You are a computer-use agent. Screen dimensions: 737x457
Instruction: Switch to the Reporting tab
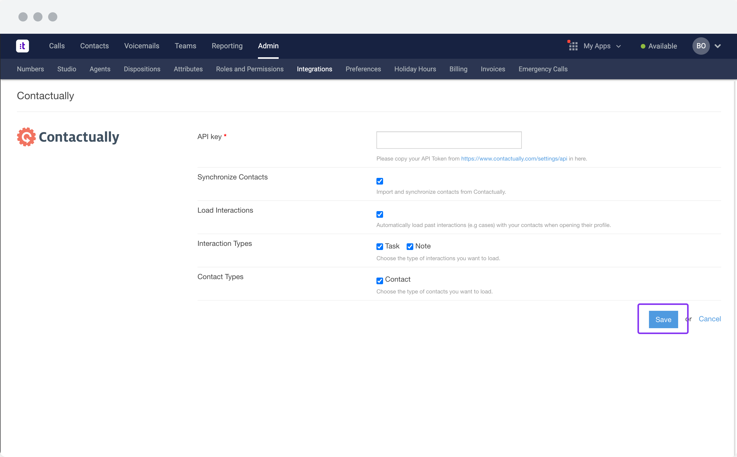227,46
